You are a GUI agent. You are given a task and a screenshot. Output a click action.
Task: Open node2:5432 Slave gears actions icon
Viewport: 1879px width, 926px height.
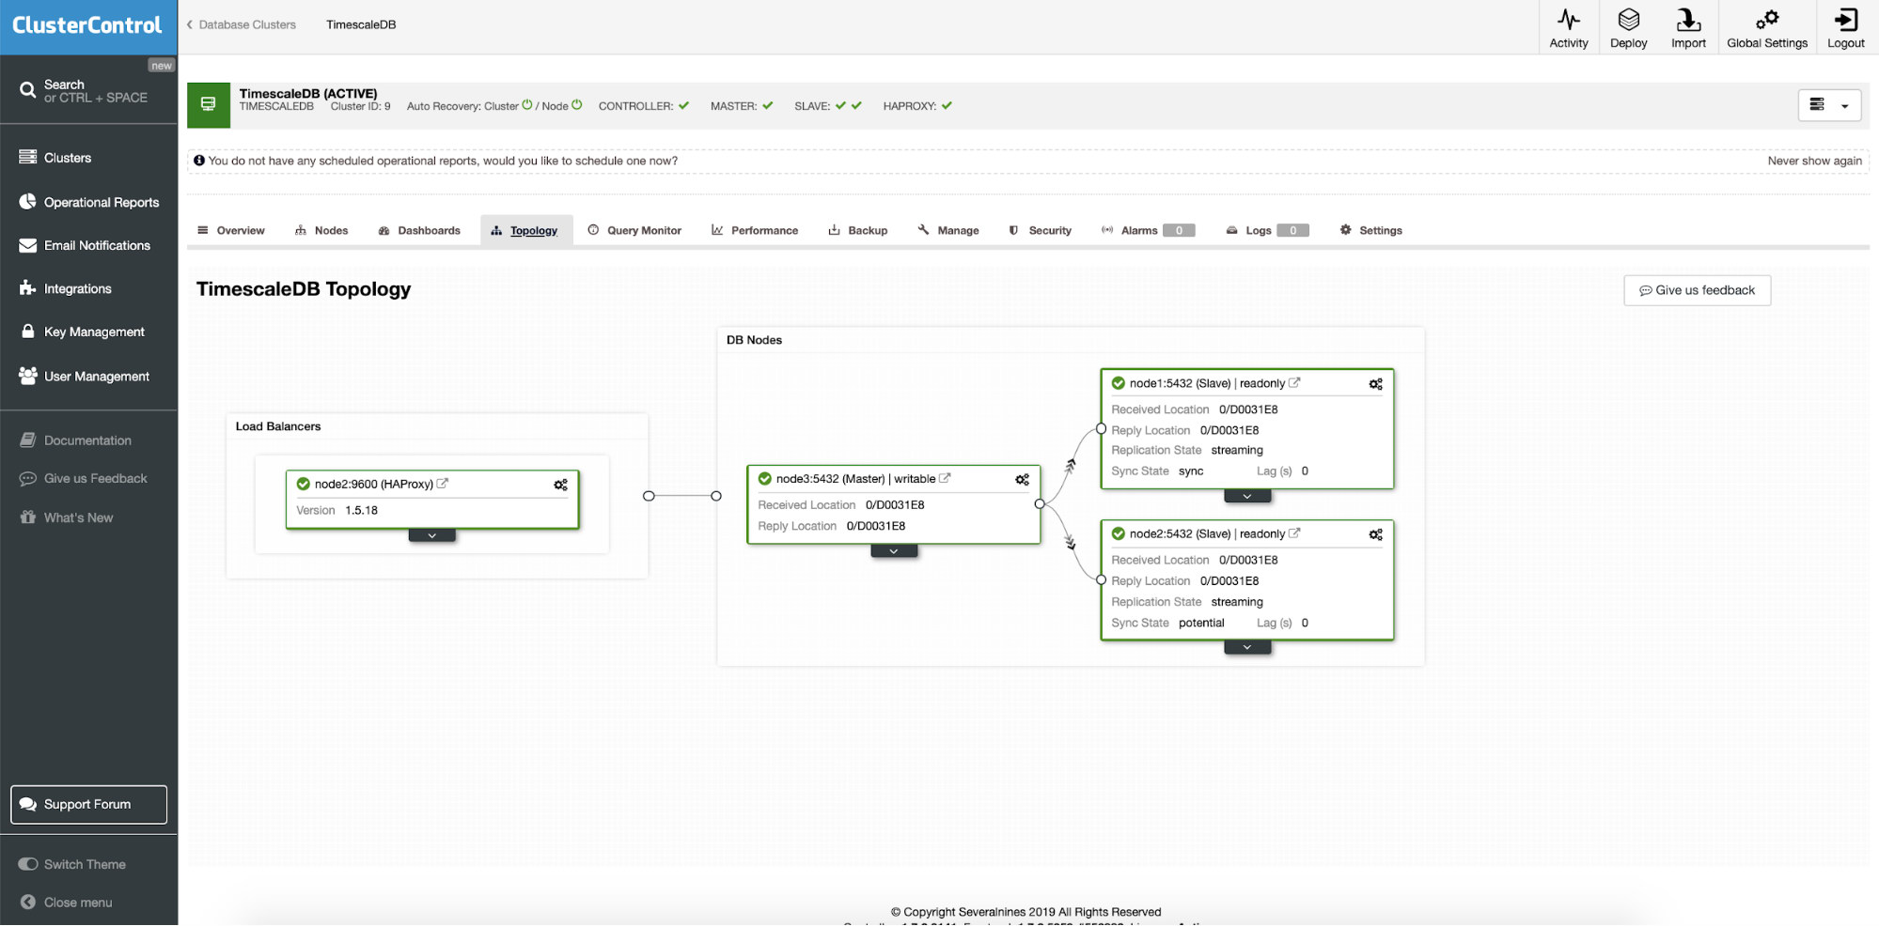[x=1375, y=534]
